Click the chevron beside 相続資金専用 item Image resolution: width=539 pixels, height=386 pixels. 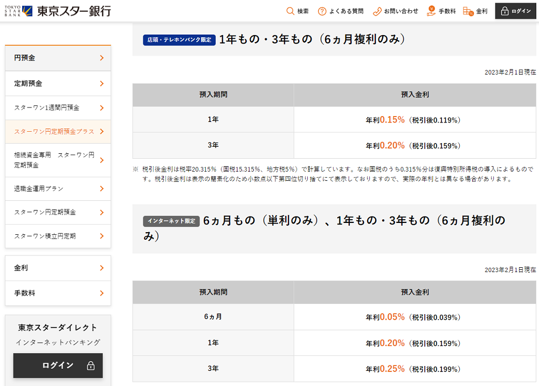coord(102,160)
